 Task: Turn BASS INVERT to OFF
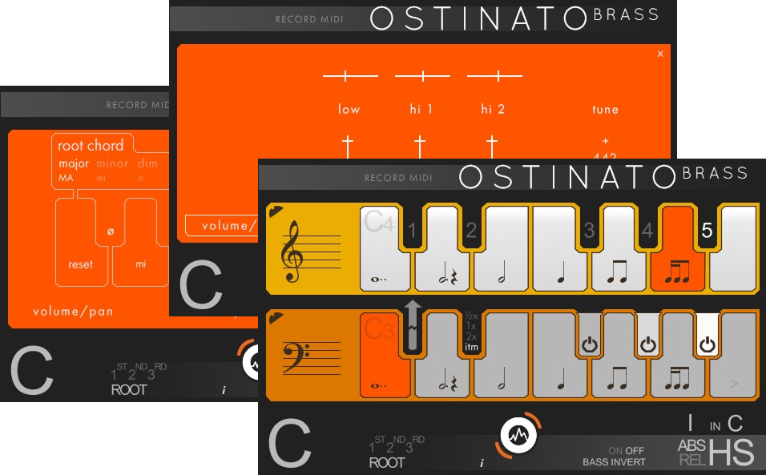[x=635, y=451]
